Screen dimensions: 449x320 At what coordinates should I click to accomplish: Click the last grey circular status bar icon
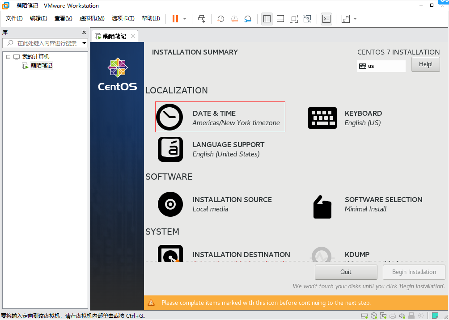(421, 316)
